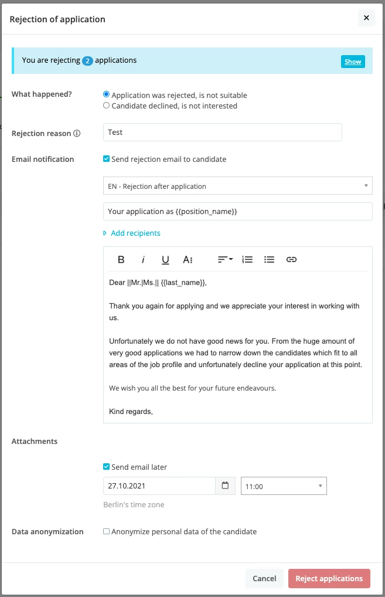This screenshot has width=385, height=597.
Task: Insert a bulleted list
Action: (269, 260)
